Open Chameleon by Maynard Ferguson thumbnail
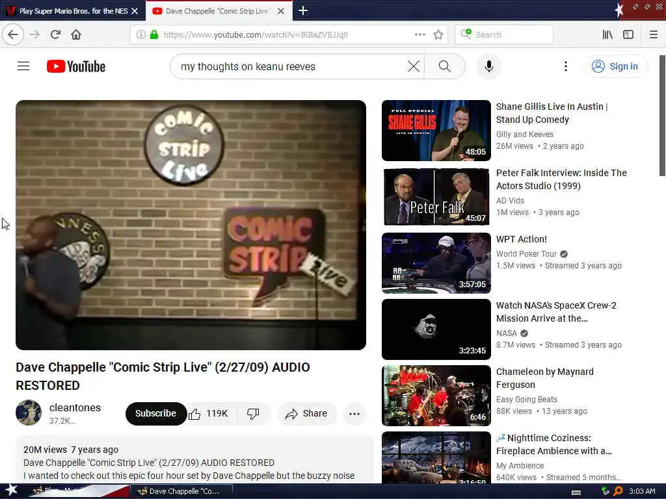This screenshot has height=499, width=666. 436,396
